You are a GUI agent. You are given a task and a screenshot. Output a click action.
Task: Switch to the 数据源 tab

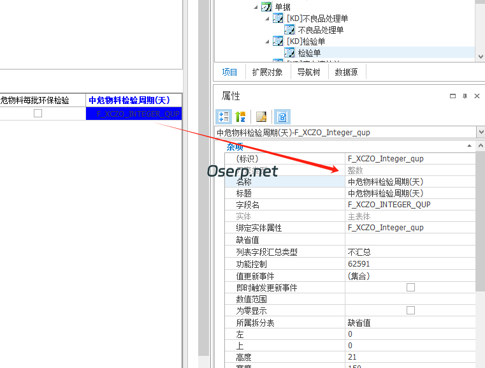point(347,72)
